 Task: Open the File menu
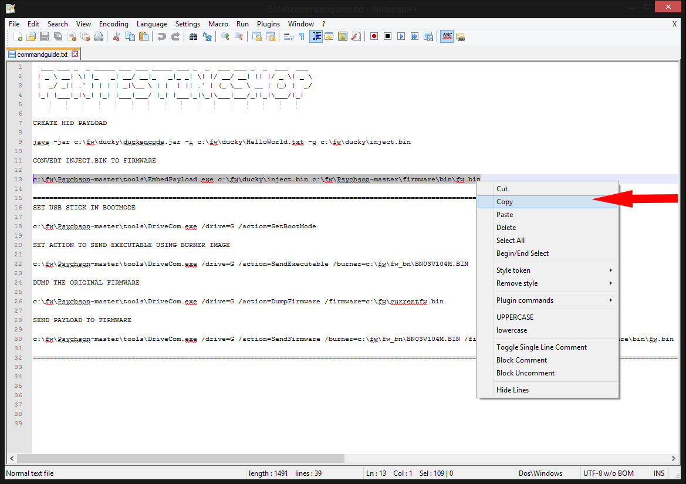pos(14,24)
